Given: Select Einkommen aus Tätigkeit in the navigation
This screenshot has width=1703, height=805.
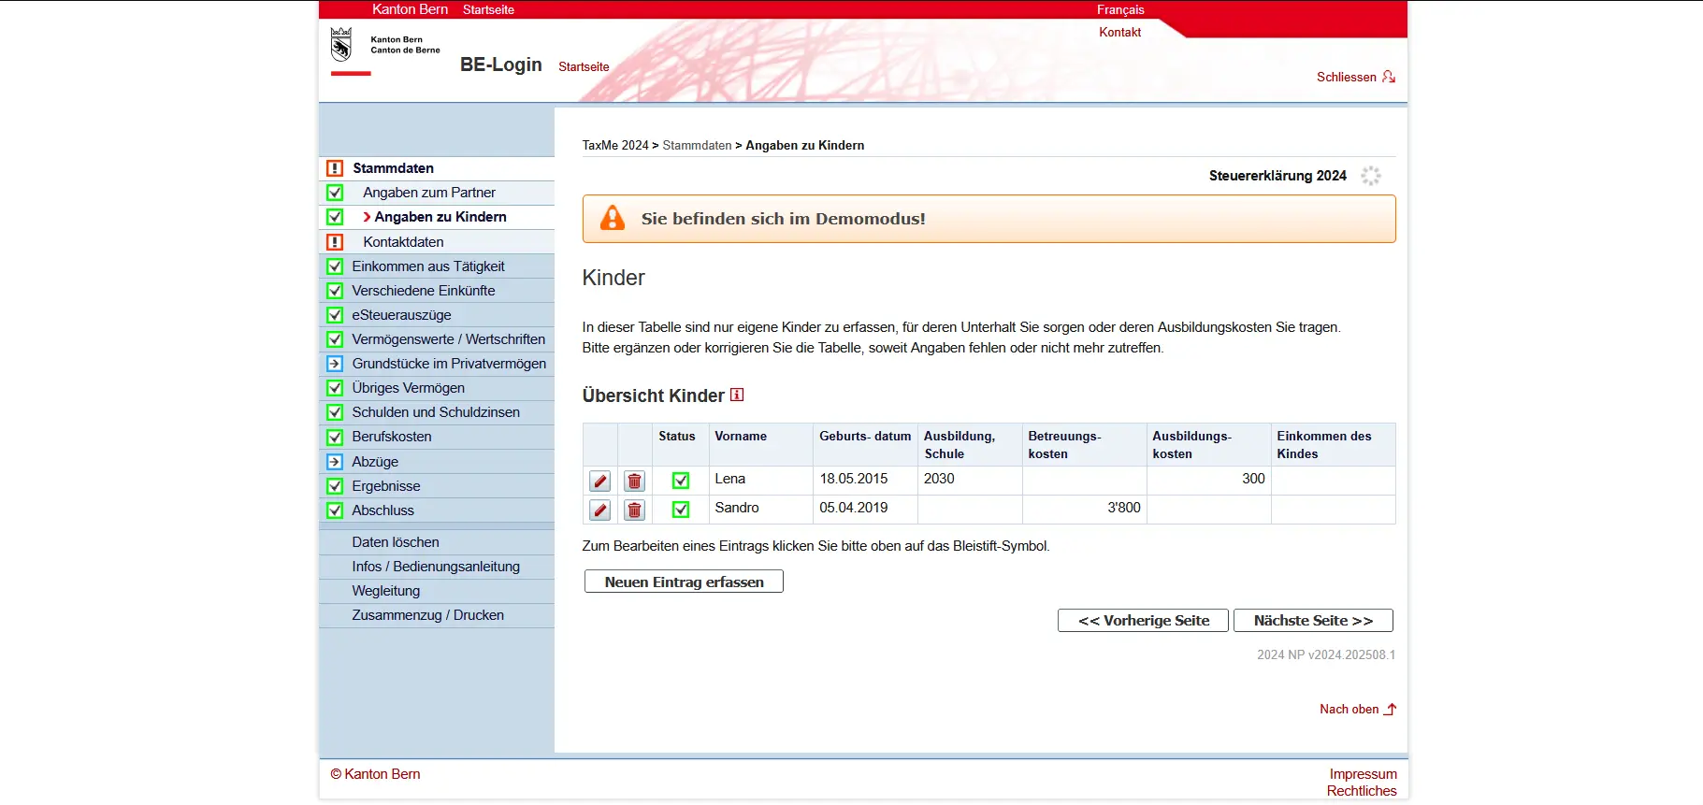Looking at the screenshot, I should click(427, 266).
